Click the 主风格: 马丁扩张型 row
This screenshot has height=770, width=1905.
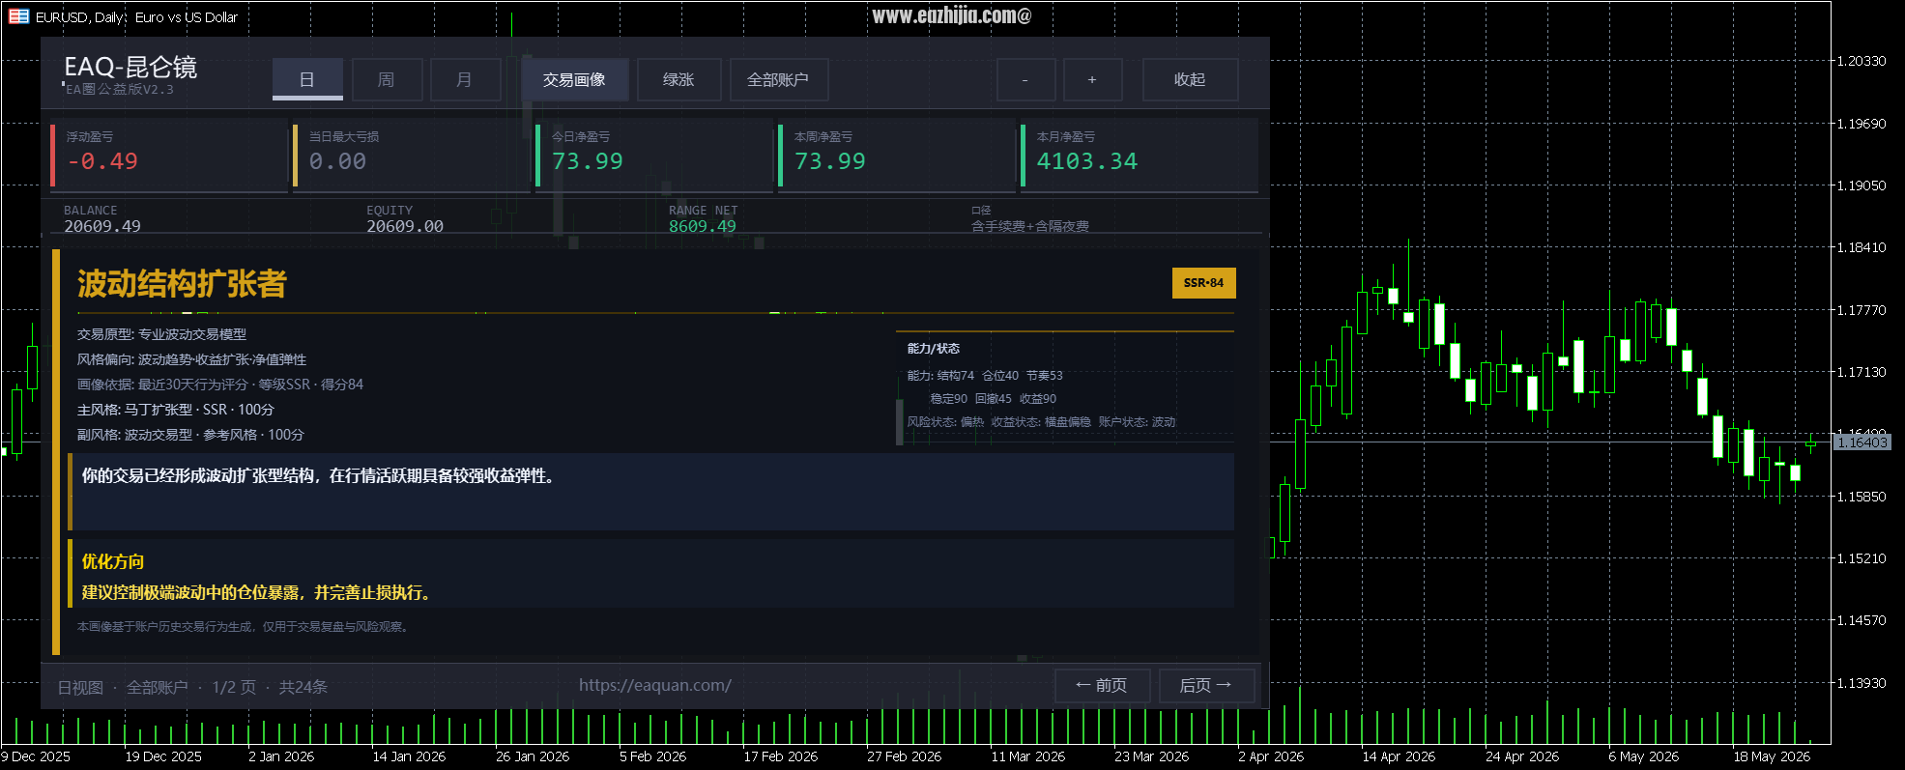176,410
